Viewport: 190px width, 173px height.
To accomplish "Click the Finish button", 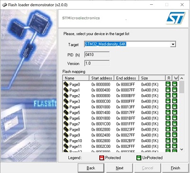I will pyautogui.click(x=175, y=168).
